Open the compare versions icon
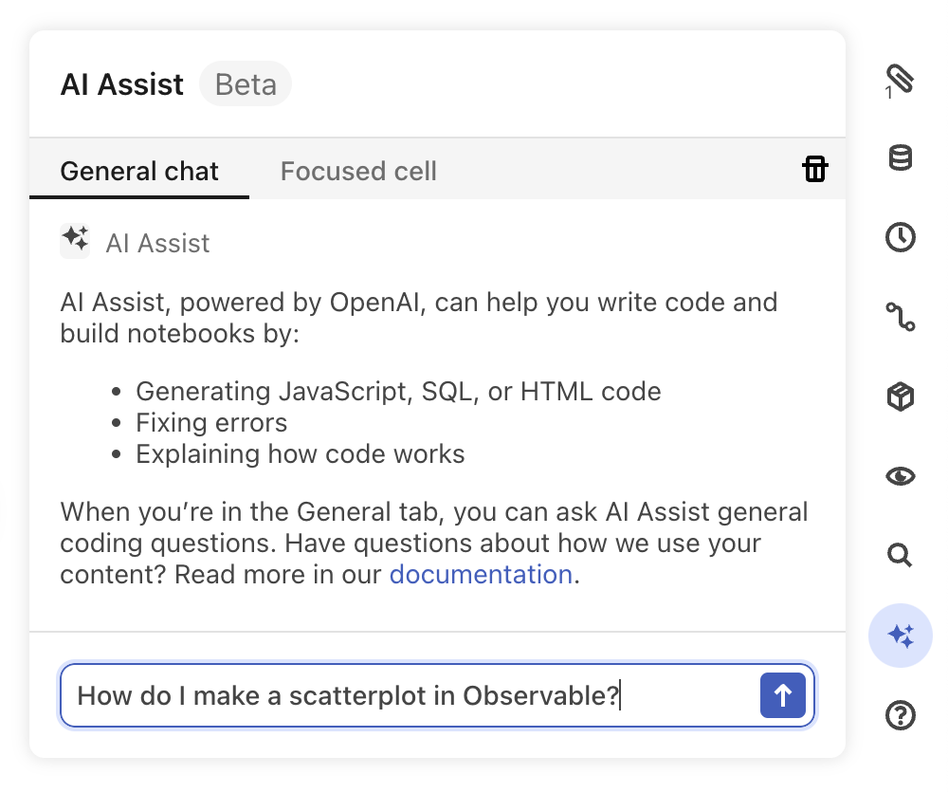 (899, 318)
